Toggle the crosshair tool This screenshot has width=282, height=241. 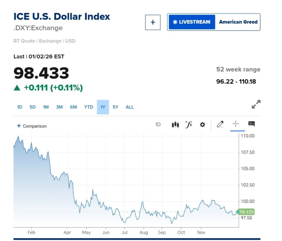tap(236, 124)
